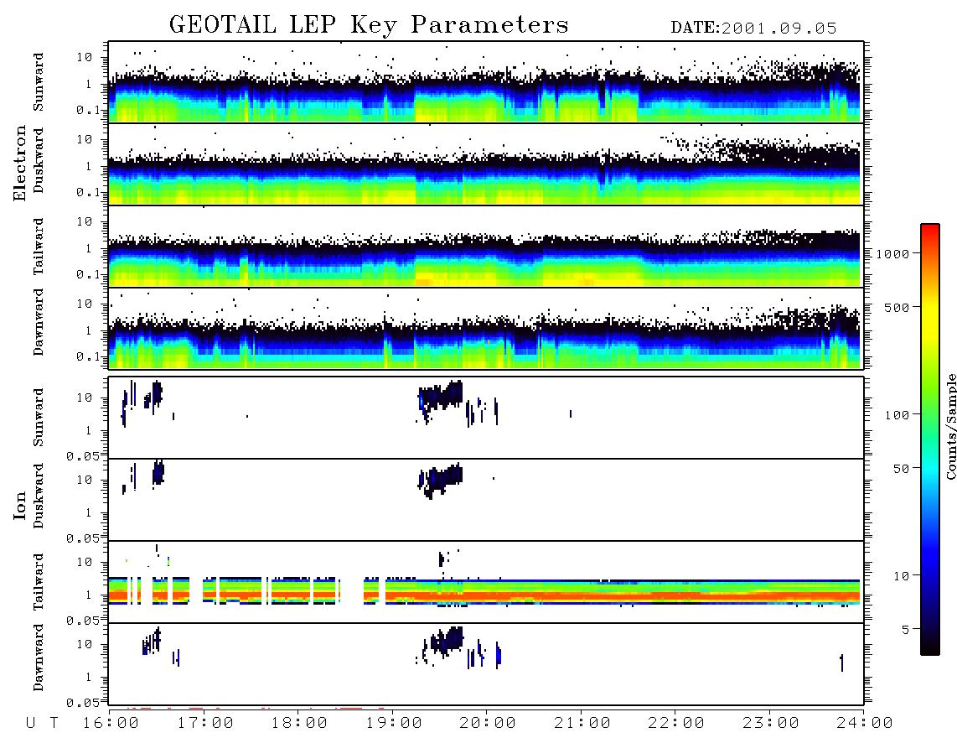The image size is (957, 738).
Task: Click the Counts/Sample color bar
Action: [929, 439]
